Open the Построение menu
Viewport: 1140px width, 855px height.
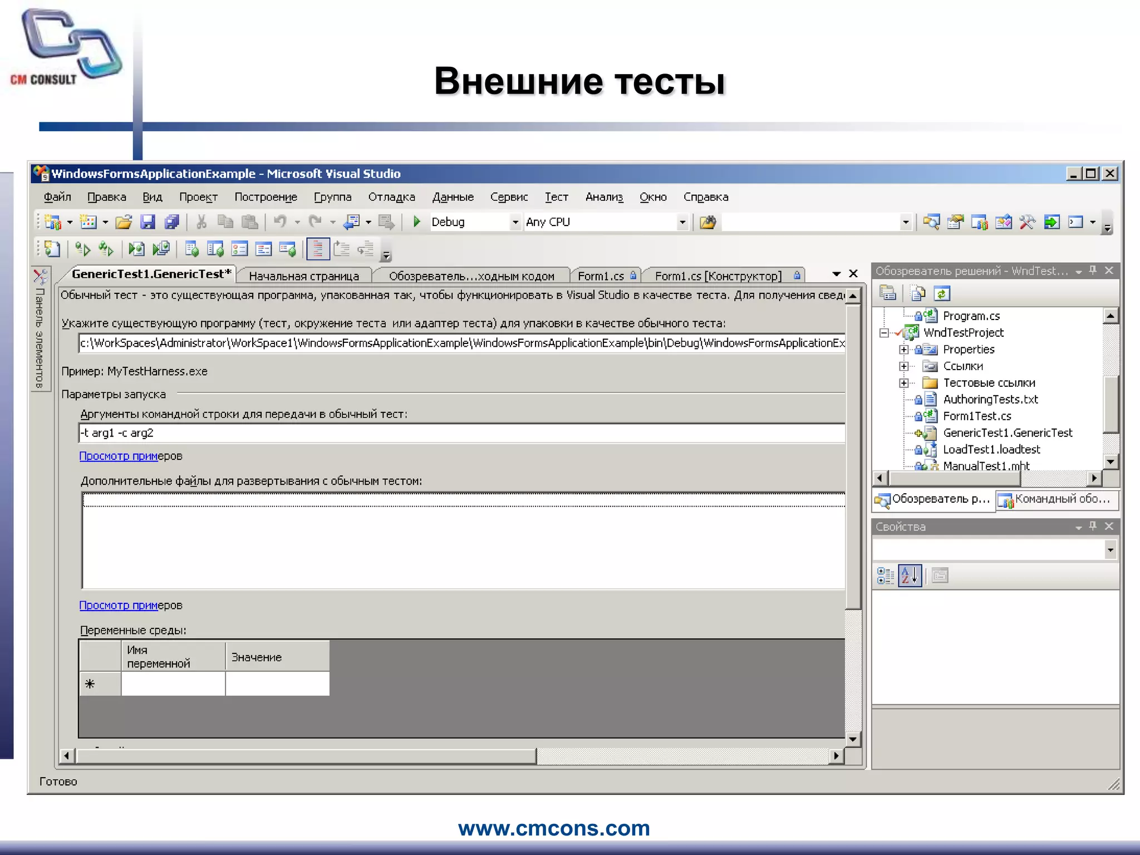pos(266,197)
